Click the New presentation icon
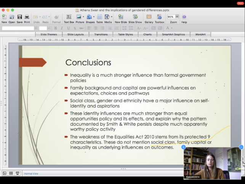Image resolution: width=245 pixels, height=184 pixels. pyautogui.click(x=4, y=17)
